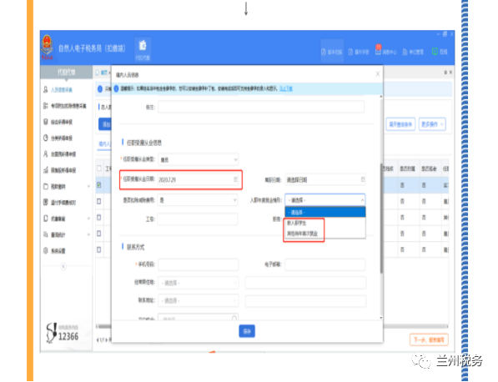Click the 经常居住地 detailed address field
This screenshot has height=382, width=498.
pos(305,283)
